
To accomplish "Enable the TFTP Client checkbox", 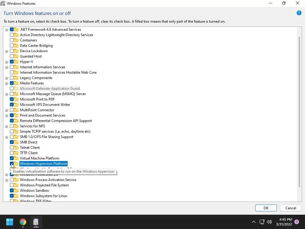I will pyautogui.click(x=12, y=153).
